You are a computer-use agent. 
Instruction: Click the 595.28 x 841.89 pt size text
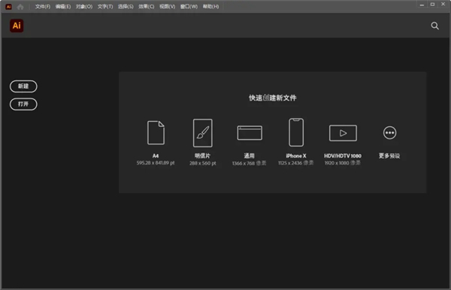coord(156,163)
